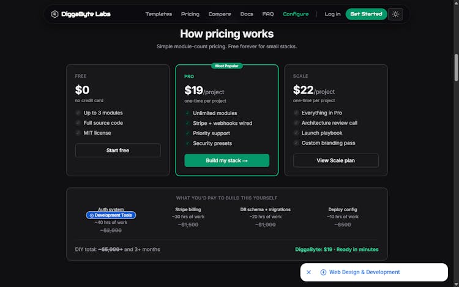Click check icon beside Architecture review call
Image resolution: width=459 pixels, height=287 pixels.
tap(296, 123)
